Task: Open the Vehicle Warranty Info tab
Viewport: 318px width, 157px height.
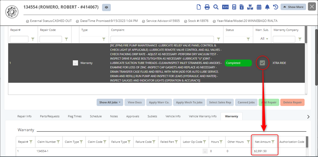Action: (x=203, y=116)
